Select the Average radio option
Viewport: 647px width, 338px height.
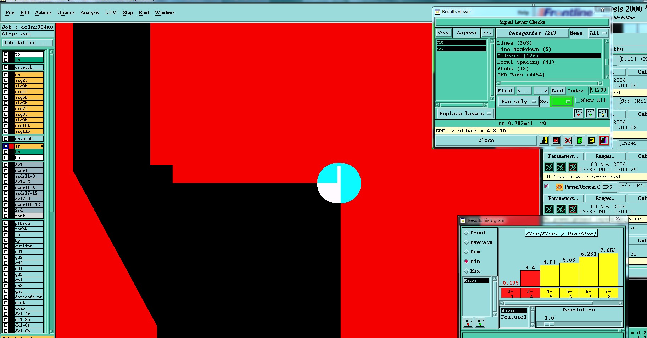pyautogui.click(x=467, y=242)
